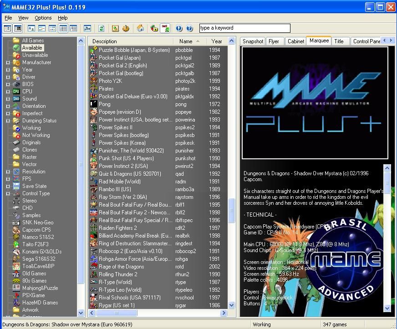Image resolution: width=397 pixels, height=329 pixels.
Task: Click the Working folder icon in the tree
Action: (16, 128)
